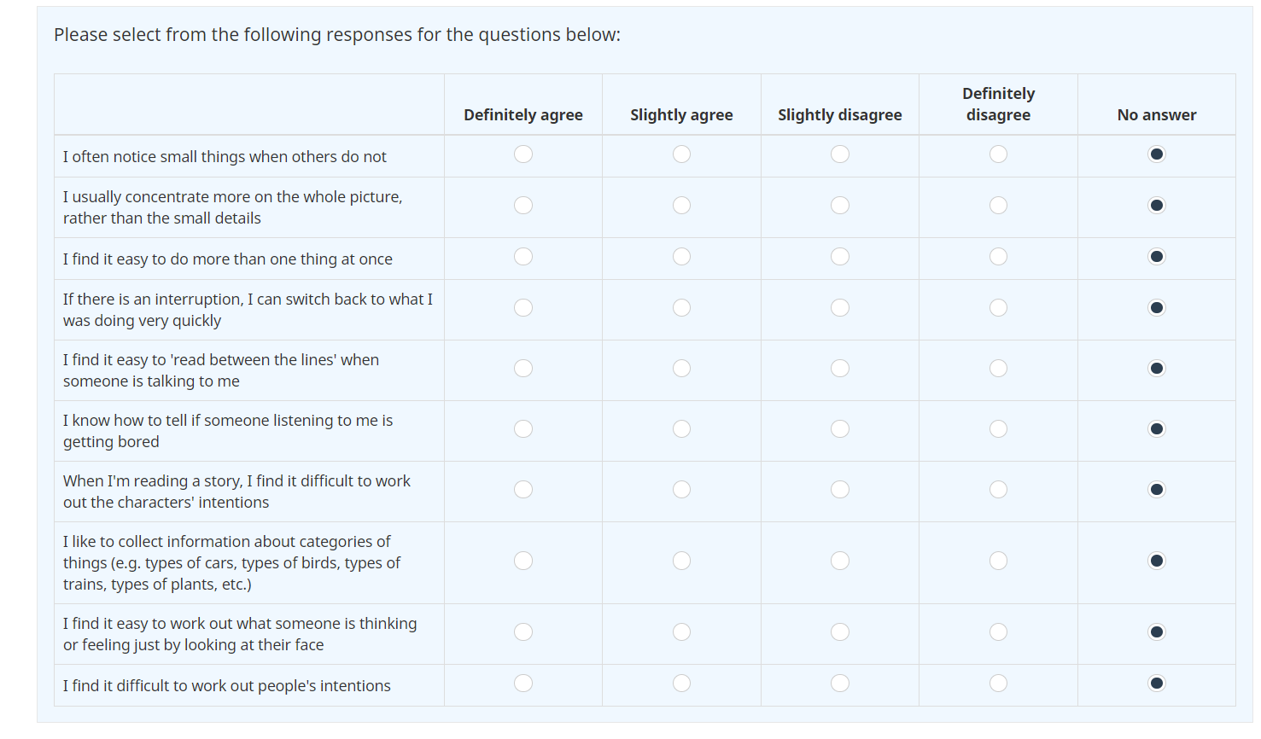Screen dimensions: 1261x739
Task: Choose Definitely agree for story characters' intentions
Action: click(x=523, y=490)
